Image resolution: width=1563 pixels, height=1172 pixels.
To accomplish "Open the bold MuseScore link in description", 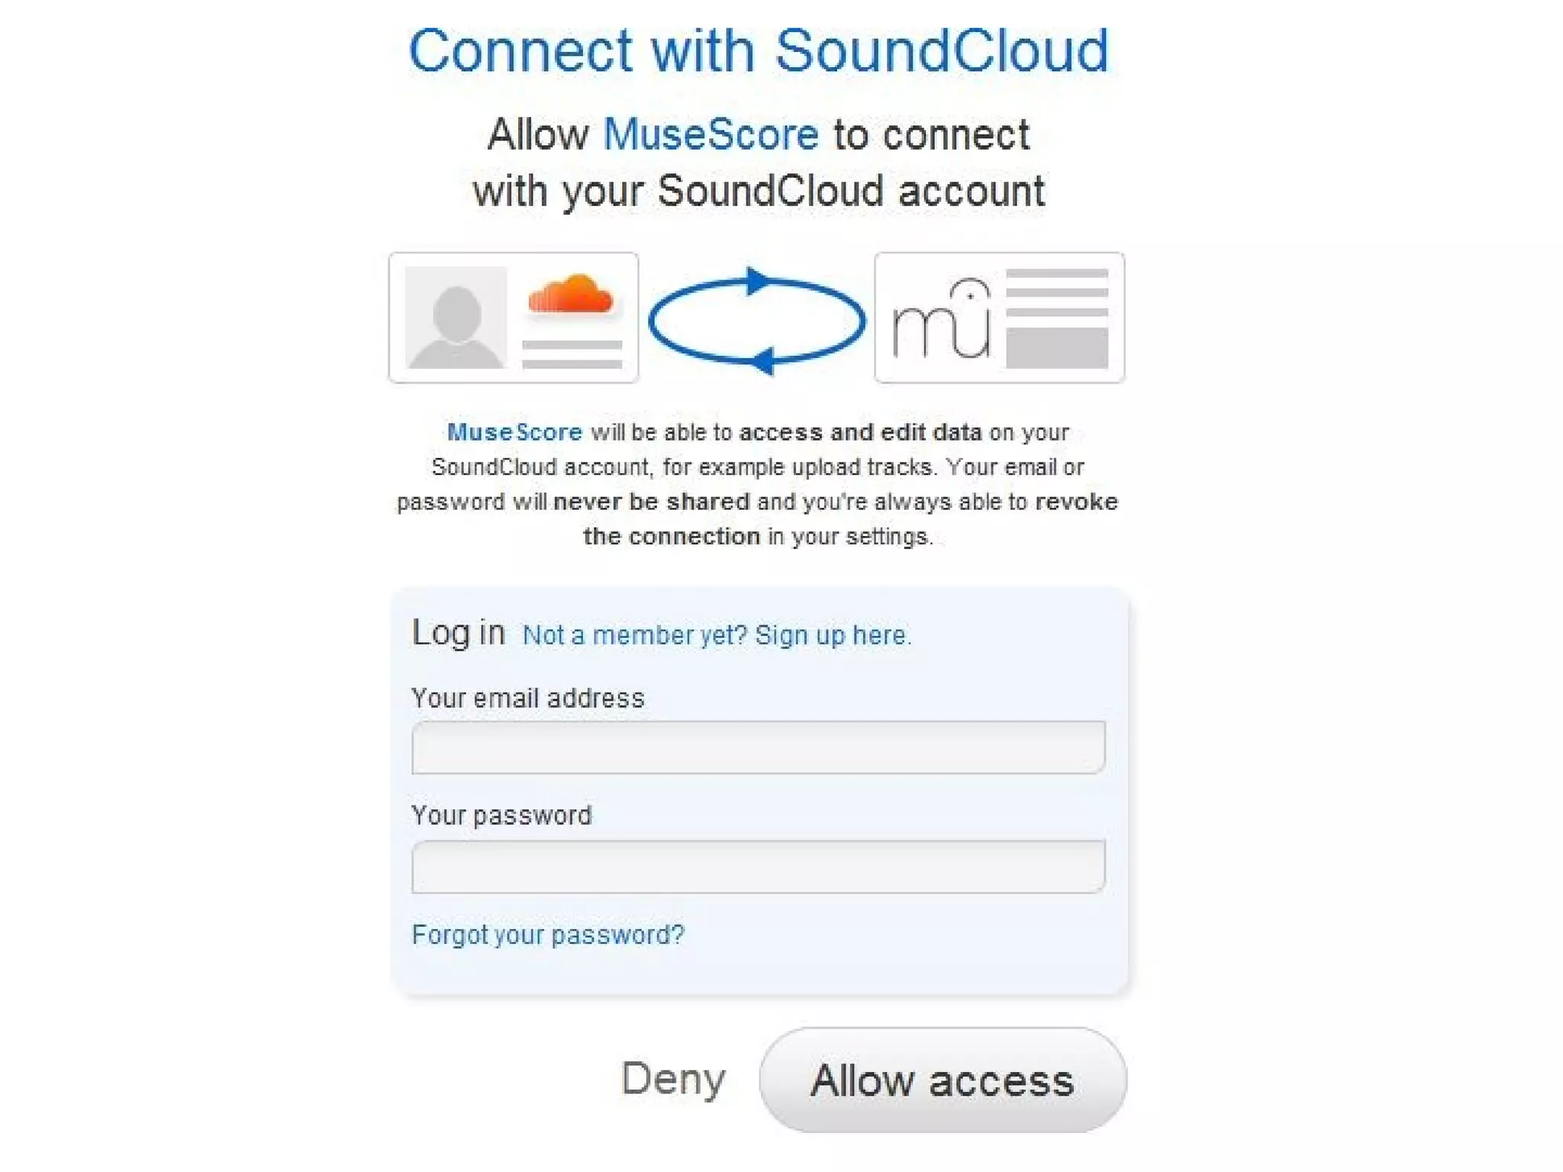I will (514, 432).
